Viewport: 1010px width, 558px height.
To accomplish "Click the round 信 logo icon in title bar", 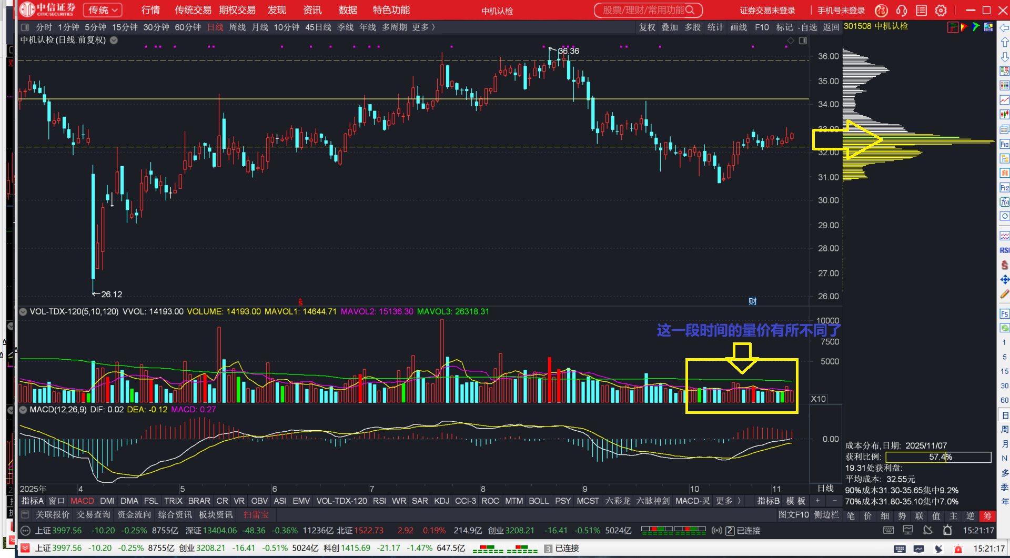I will coord(881,11).
